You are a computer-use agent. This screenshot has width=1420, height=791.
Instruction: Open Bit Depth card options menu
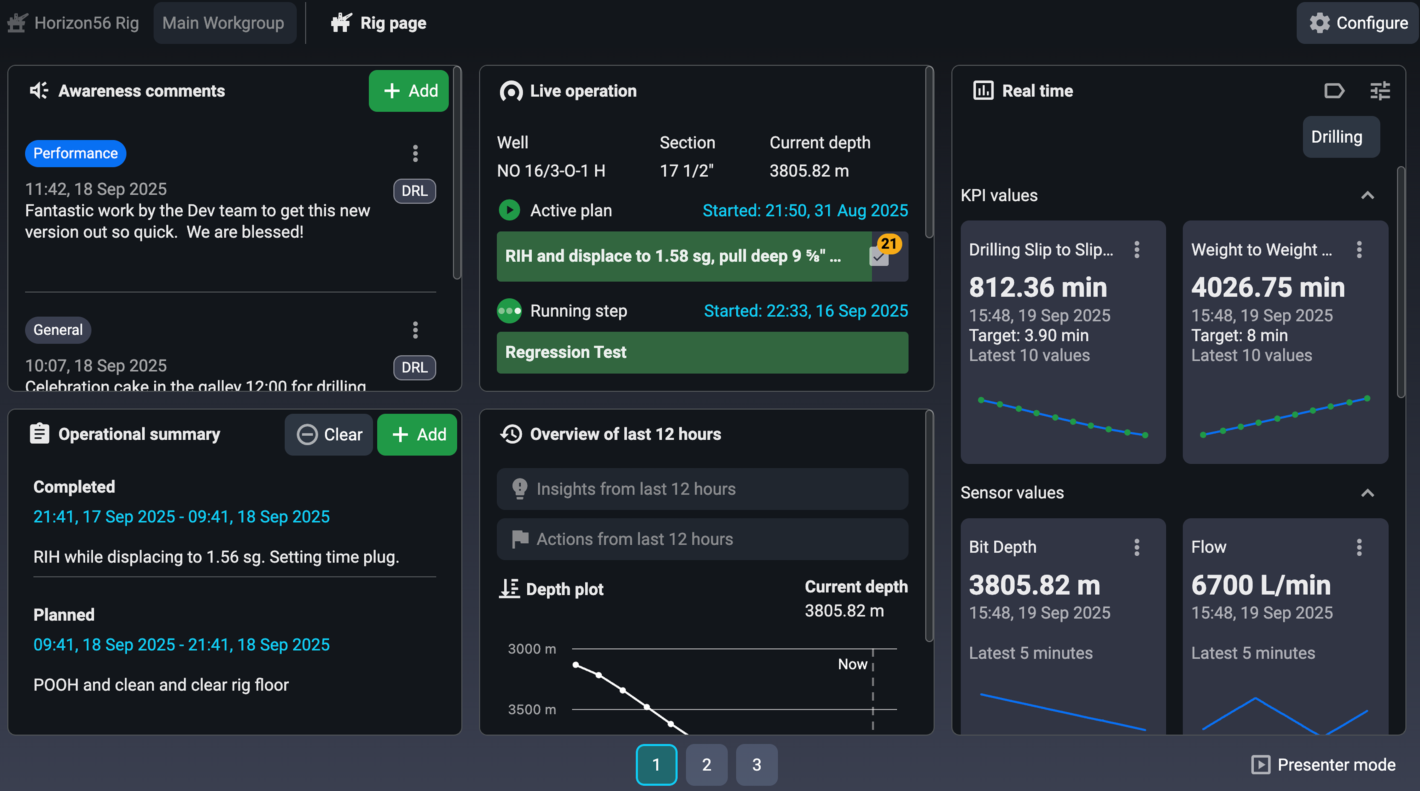click(x=1137, y=547)
